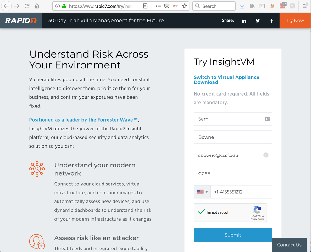311x252 pixels.
Task: Save page to Pocket icon
Action: click(x=167, y=6)
